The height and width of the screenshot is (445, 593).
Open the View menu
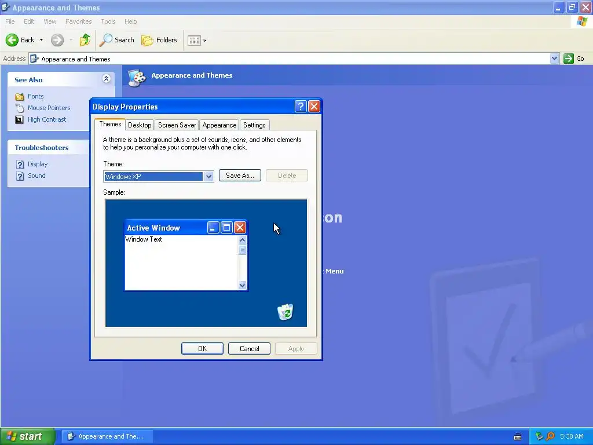[x=50, y=21]
